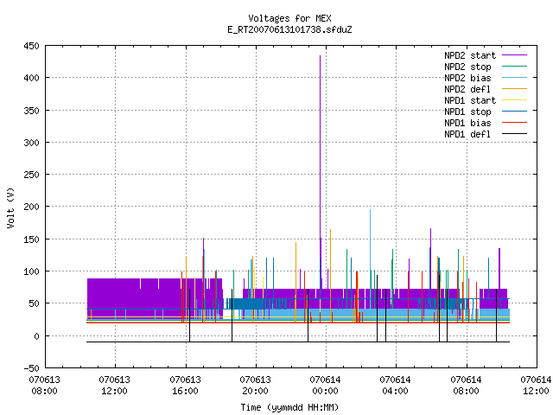The image size is (553, 415).
Task: Click the 300 y-axis tick label
Action: (31, 143)
